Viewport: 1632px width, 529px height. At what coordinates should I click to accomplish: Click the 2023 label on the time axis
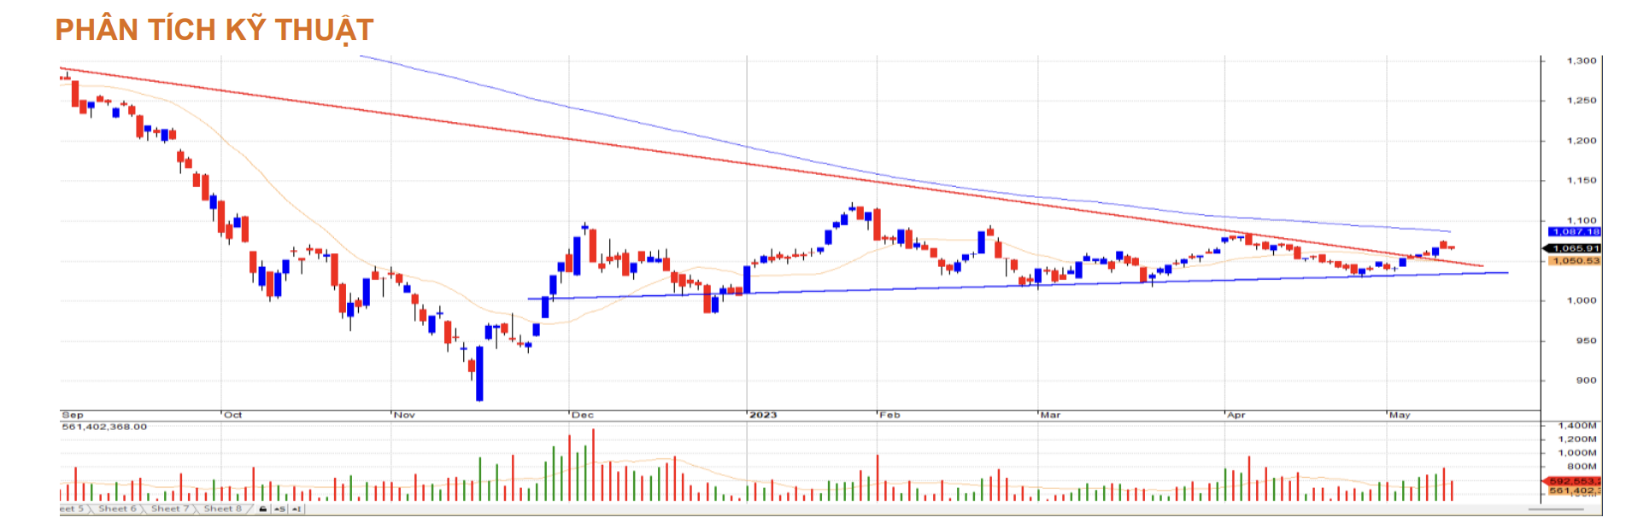[x=763, y=416]
